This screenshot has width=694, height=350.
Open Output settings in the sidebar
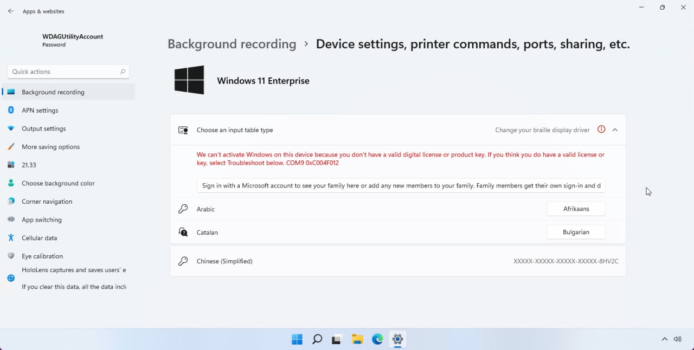(x=69, y=128)
